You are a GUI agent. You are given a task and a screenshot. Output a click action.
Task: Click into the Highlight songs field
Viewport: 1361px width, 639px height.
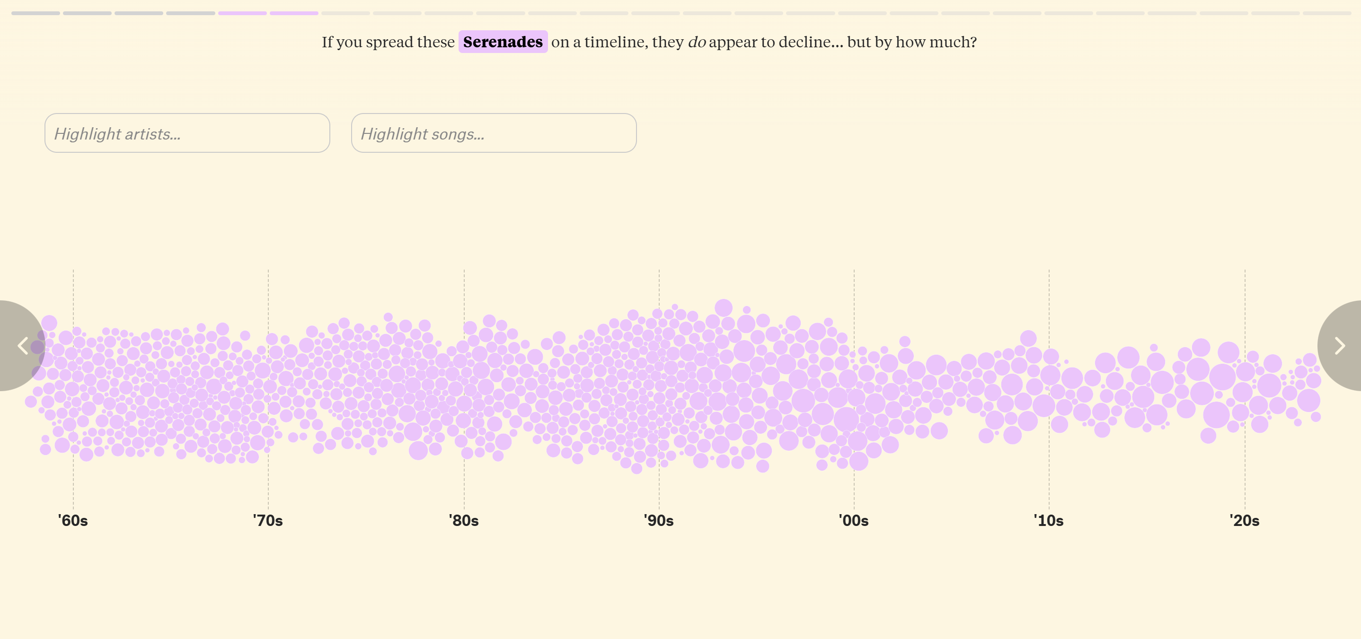click(x=494, y=133)
